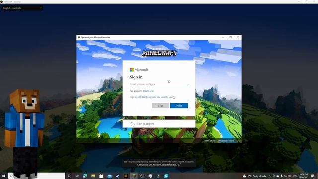This screenshot has width=318, height=179.
Task: Open the Terms of use link
Action: [210, 141]
